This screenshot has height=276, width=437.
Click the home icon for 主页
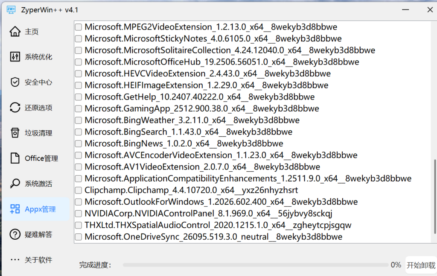[x=15, y=32]
